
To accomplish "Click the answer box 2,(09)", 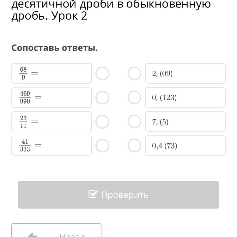I will [x=185, y=74].
